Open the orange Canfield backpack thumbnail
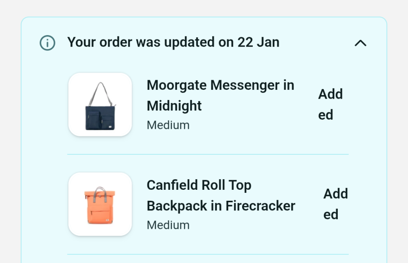Screen dimensions: 408x263 pyautogui.click(x=100, y=204)
